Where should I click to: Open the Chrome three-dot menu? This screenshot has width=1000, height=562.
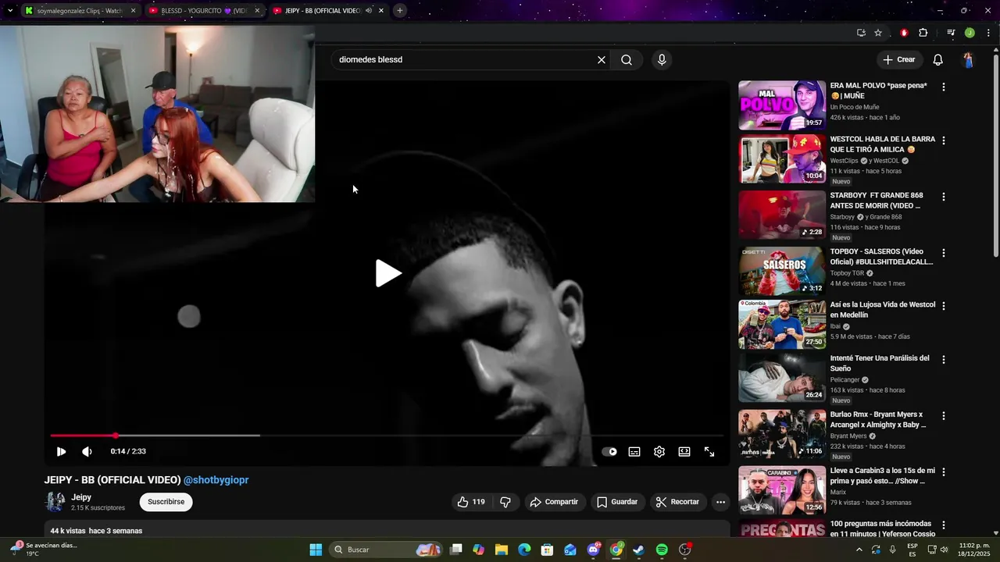click(989, 33)
